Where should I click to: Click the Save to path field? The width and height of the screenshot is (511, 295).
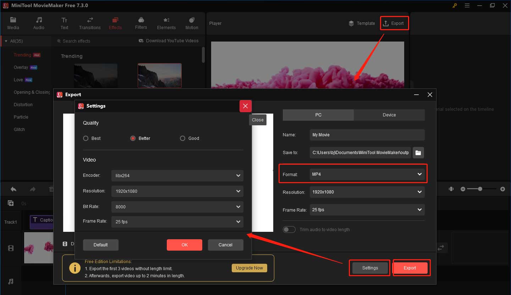click(360, 153)
